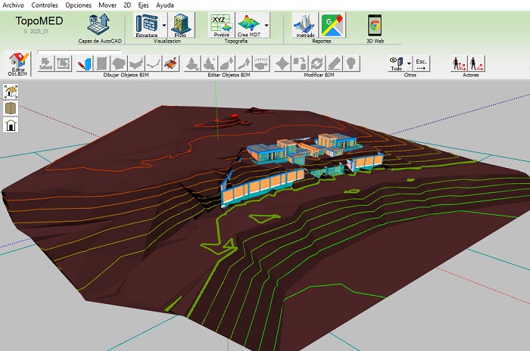Click the Google Maps report icon
This screenshot has height=351, width=530.
pos(332,25)
